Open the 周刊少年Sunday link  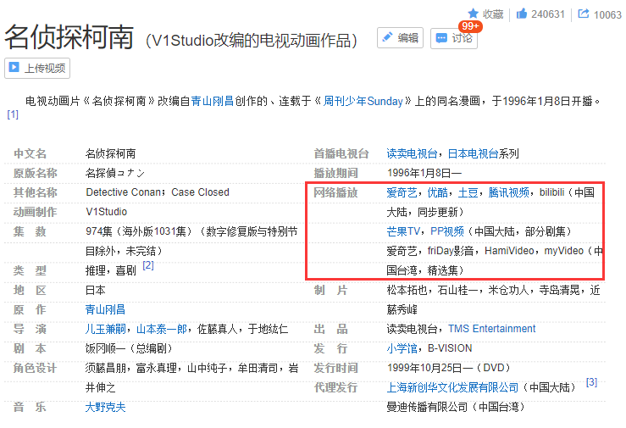pyautogui.click(x=363, y=101)
